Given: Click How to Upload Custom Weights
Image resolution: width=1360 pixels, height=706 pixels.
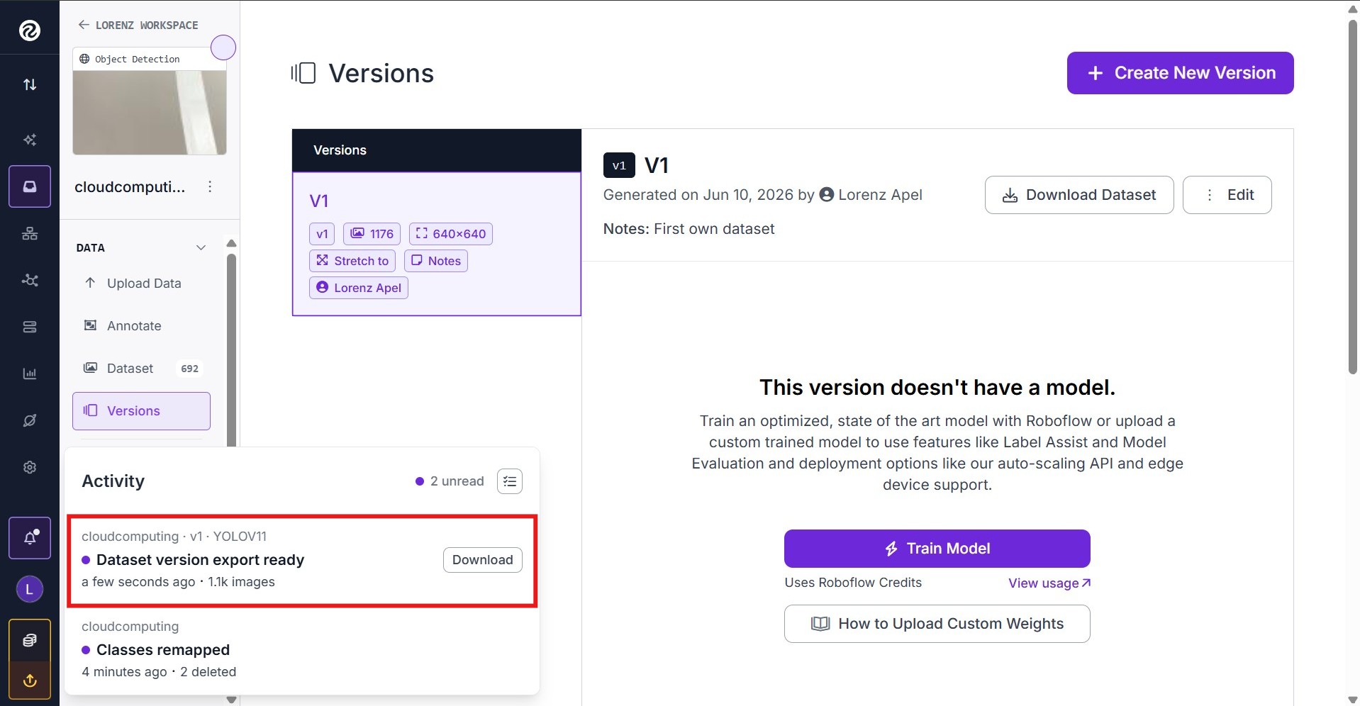Looking at the screenshot, I should point(937,624).
